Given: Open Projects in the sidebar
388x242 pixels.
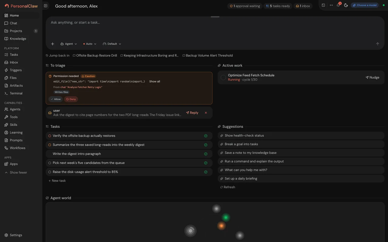Looking at the screenshot, I should point(21,31).
